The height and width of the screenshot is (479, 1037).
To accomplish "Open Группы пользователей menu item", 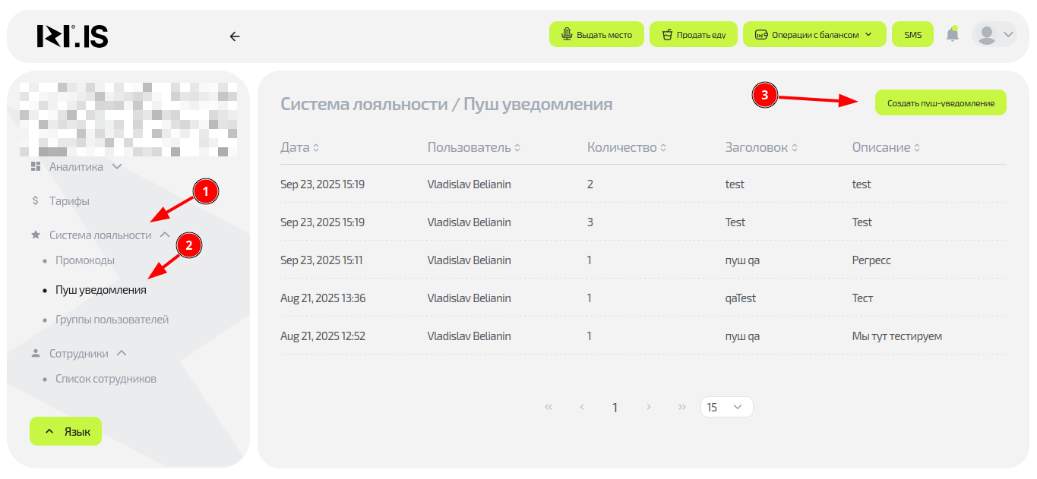I will (112, 320).
